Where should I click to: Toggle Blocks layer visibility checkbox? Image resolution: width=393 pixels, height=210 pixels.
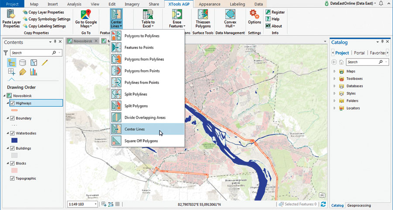pyautogui.click(x=12, y=163)
